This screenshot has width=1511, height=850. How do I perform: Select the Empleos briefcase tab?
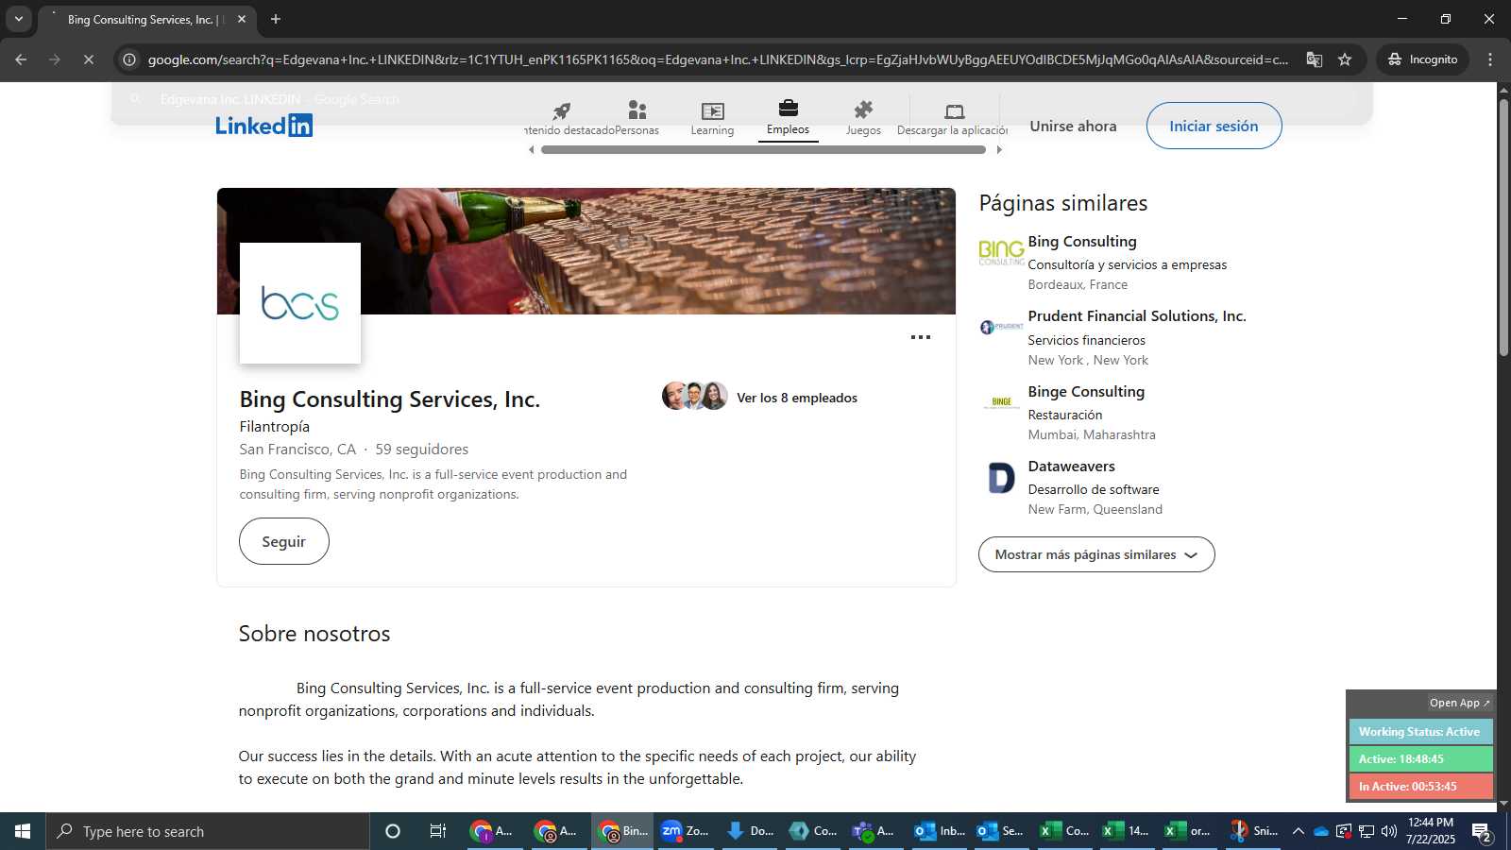pos(788,118)
